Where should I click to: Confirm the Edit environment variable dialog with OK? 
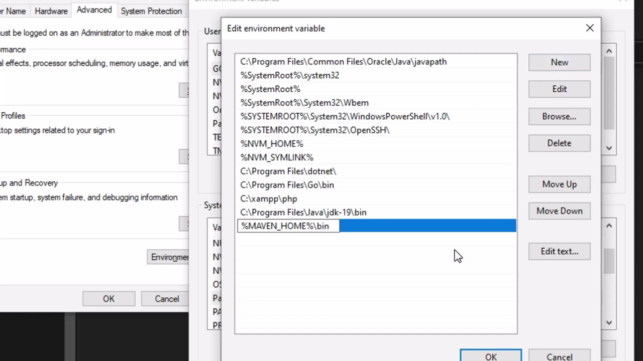(x=491, y=355)
